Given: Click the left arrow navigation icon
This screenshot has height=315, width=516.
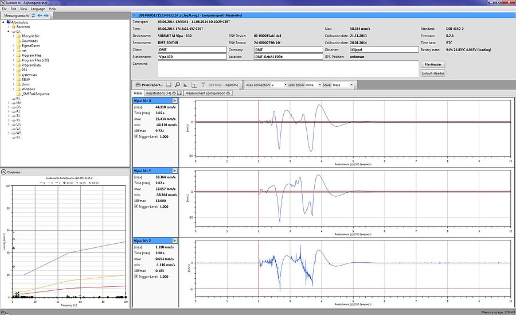Looking at the screenshot, I should (40, 15).
